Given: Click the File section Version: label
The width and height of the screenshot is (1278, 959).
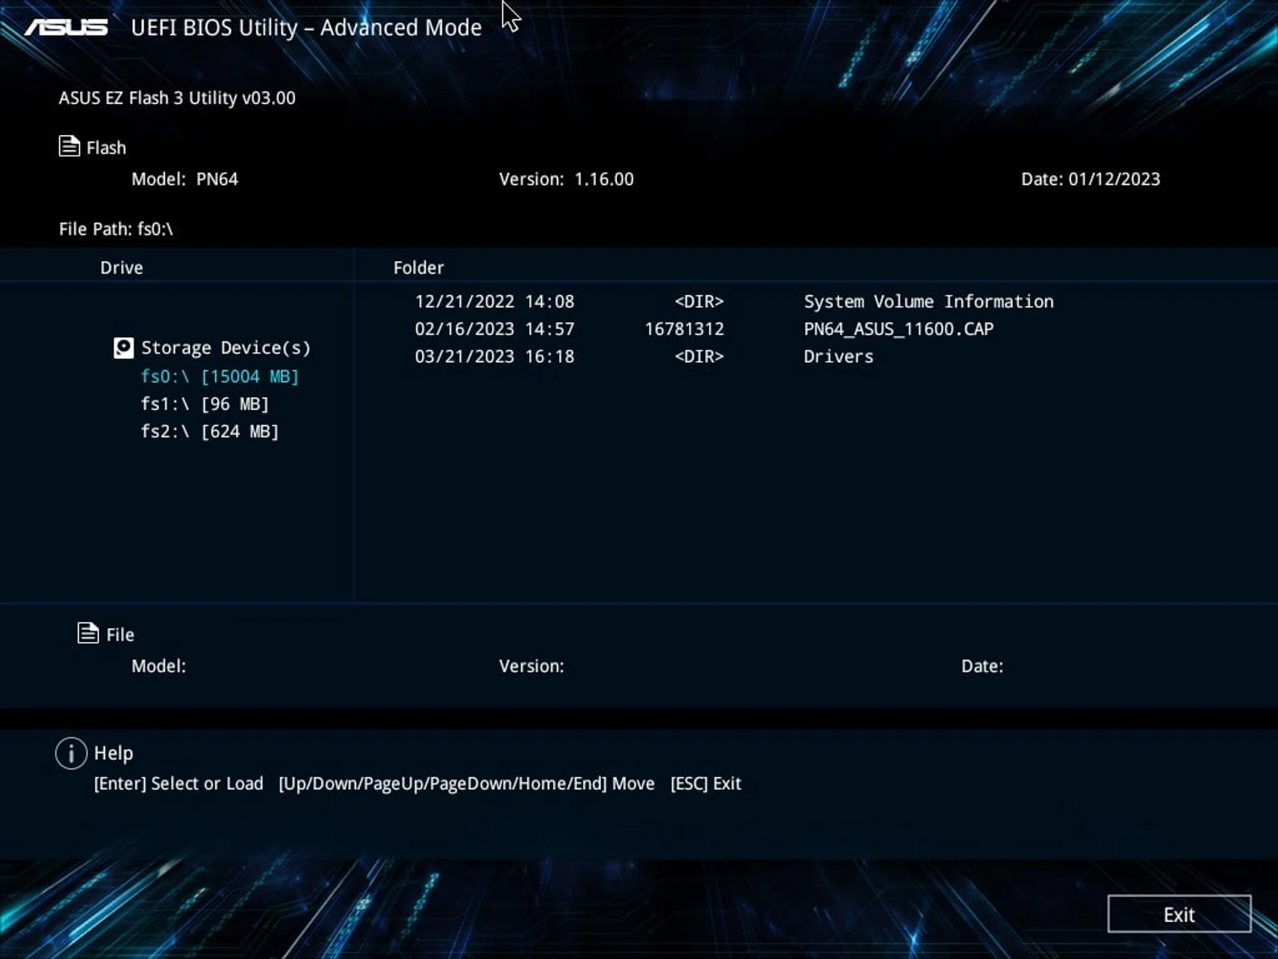Looking at the screenshot, I should 532,666.
